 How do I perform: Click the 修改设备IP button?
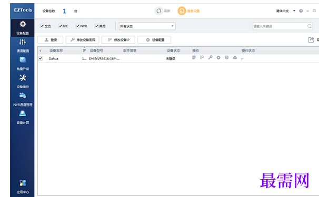tap(118, 40)
